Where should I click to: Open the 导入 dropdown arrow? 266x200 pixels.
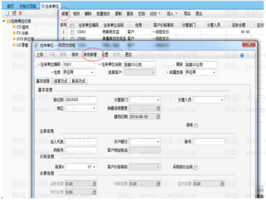point(176,13)
